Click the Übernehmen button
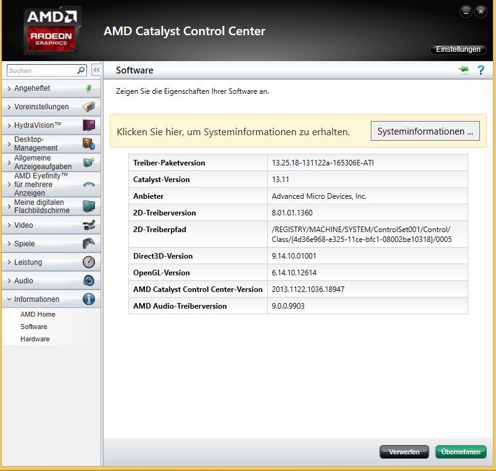Viewport: 496px width, 471px height. tap(461, 452)
